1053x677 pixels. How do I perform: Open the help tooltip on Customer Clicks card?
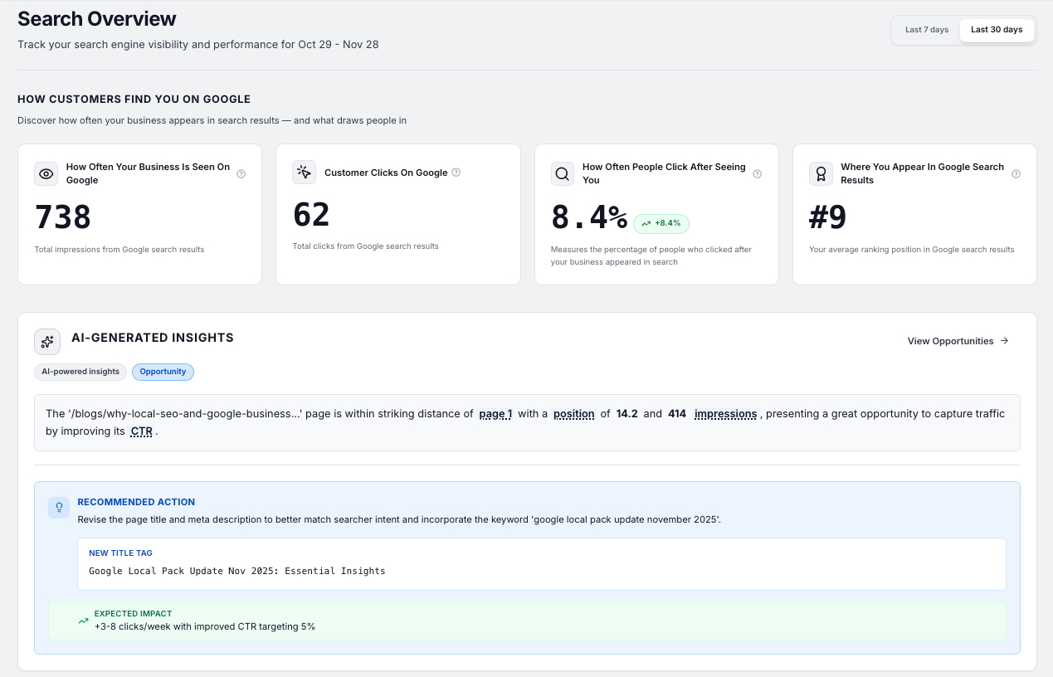pyautogui.click(x=456, y=173)
